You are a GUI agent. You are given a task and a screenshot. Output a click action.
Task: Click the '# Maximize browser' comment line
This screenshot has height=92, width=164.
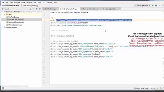[59, 31]
